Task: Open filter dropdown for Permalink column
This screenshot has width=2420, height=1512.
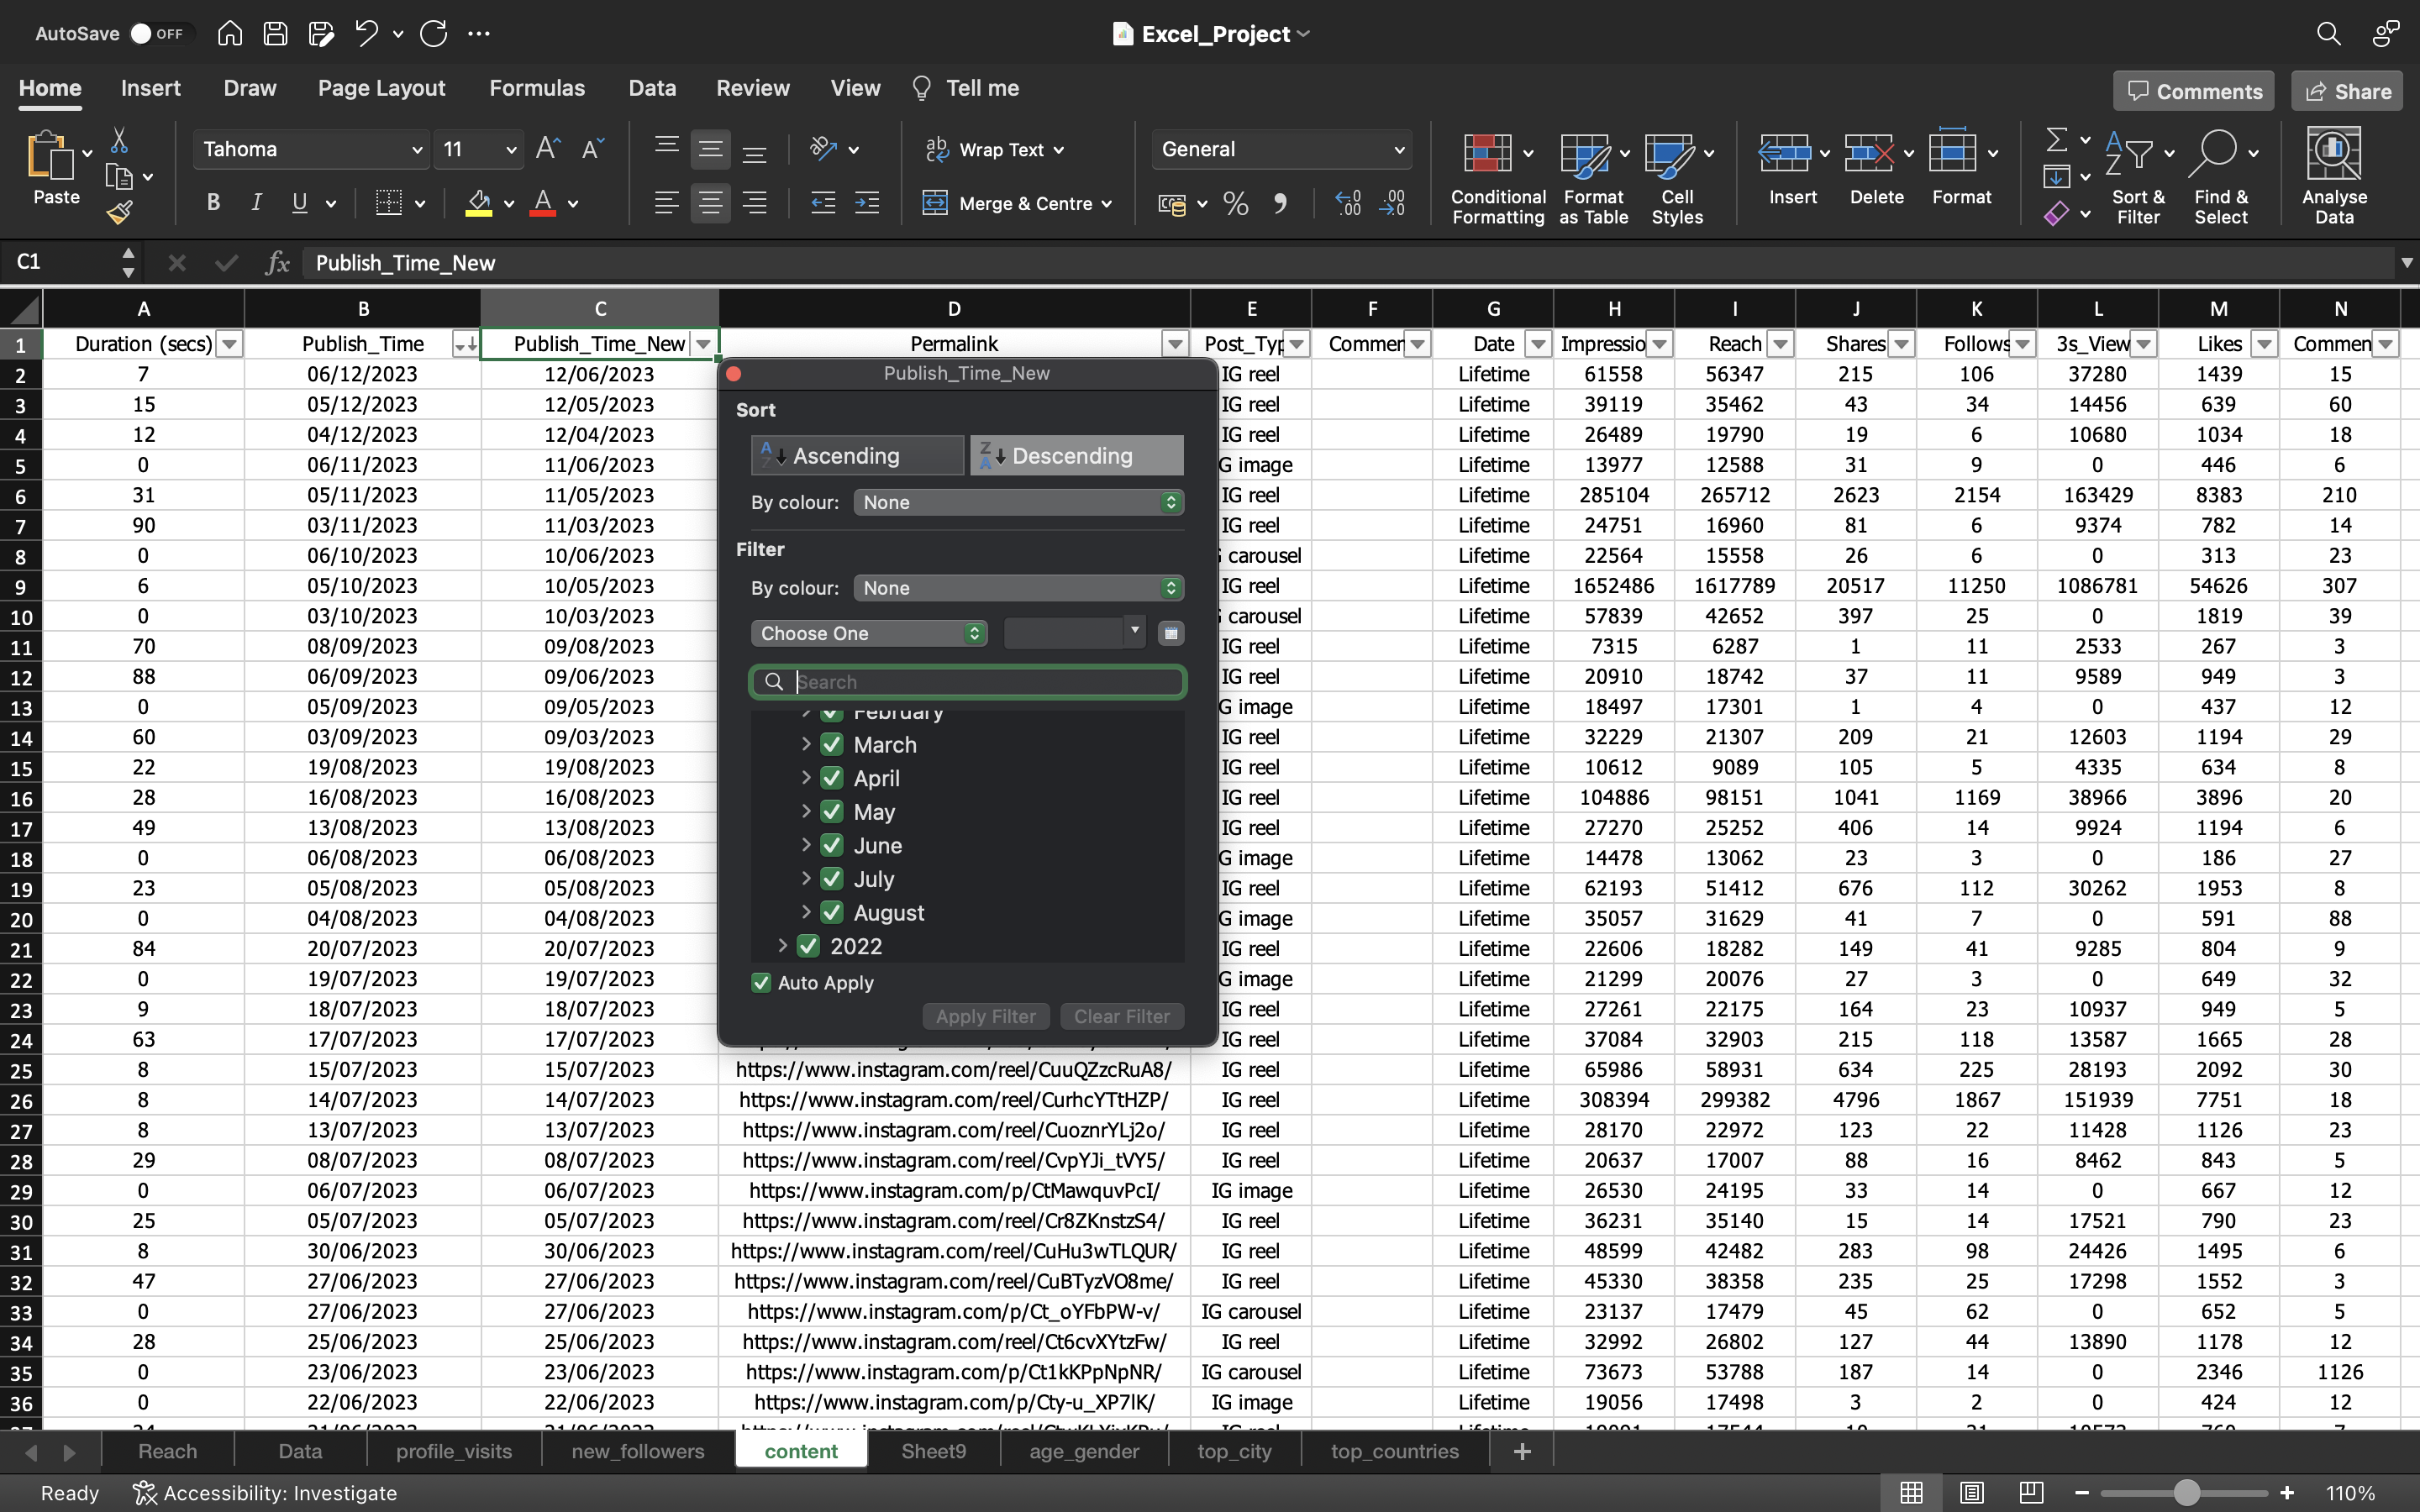Action: [x=1175, y=344]
